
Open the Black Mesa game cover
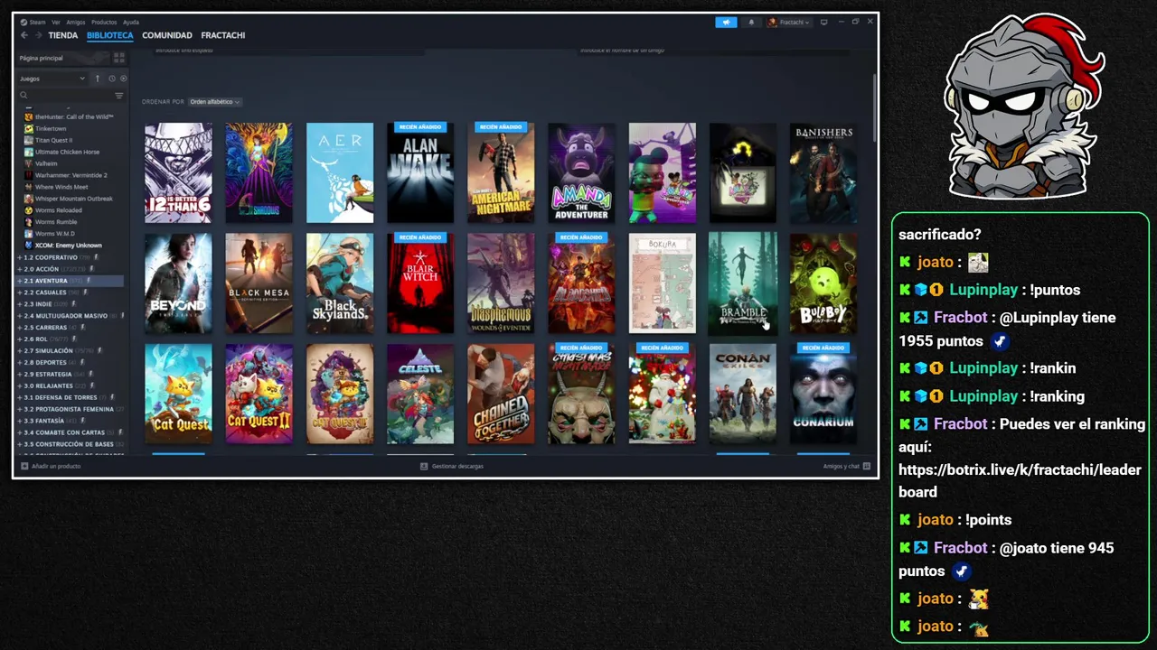[x=259, y=283]
